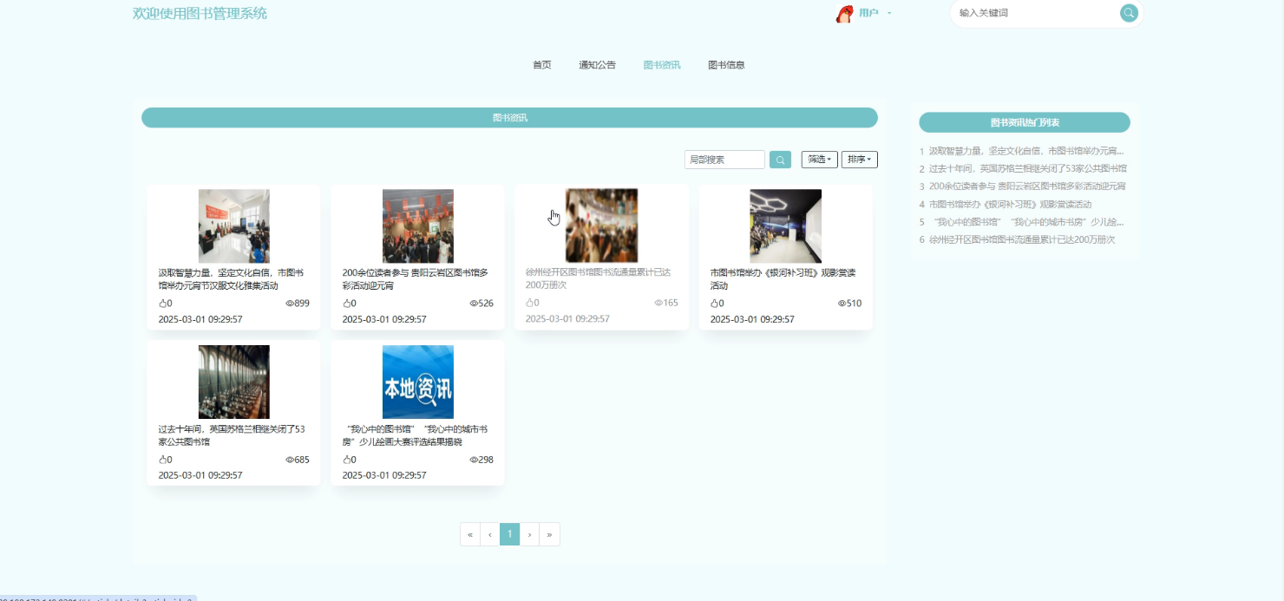Click the top search magnifier icon
This screenshot has width=1284, height=601.
pos(1129,13)
